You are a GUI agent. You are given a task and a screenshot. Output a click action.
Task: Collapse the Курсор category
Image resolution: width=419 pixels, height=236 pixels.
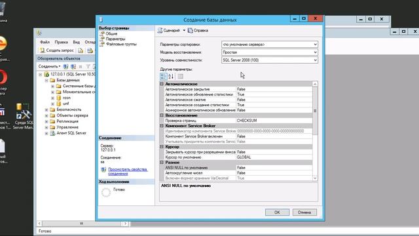(162, 147)
